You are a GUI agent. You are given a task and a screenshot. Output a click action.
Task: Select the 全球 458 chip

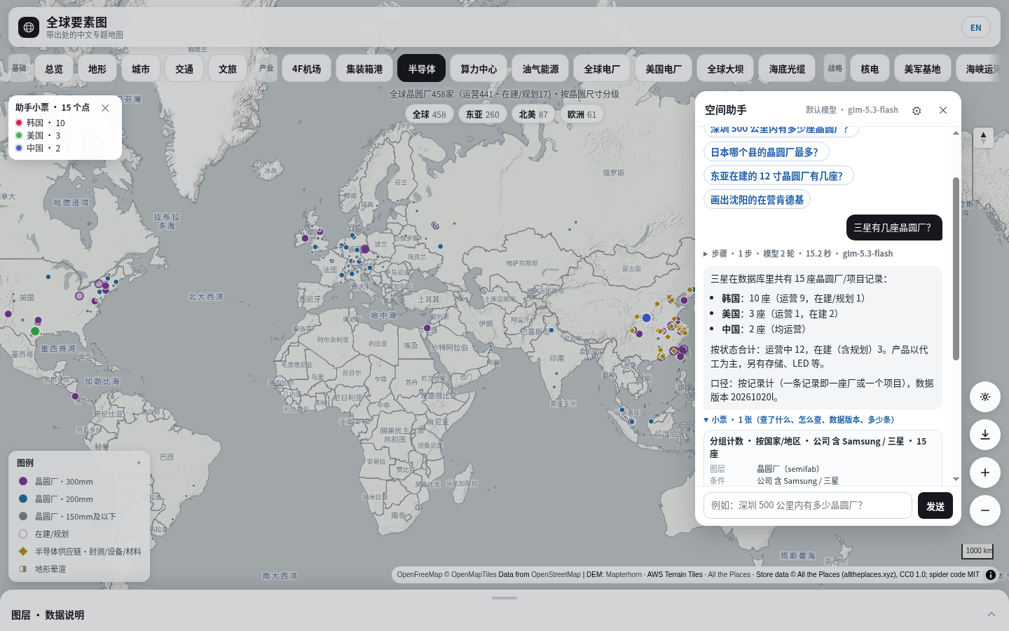[x=429, y=114]
